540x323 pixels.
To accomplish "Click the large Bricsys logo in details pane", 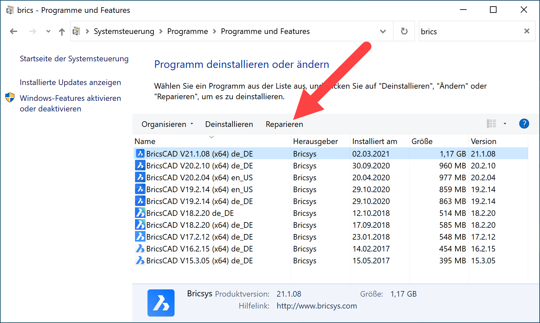I will (x=161, y=303).
